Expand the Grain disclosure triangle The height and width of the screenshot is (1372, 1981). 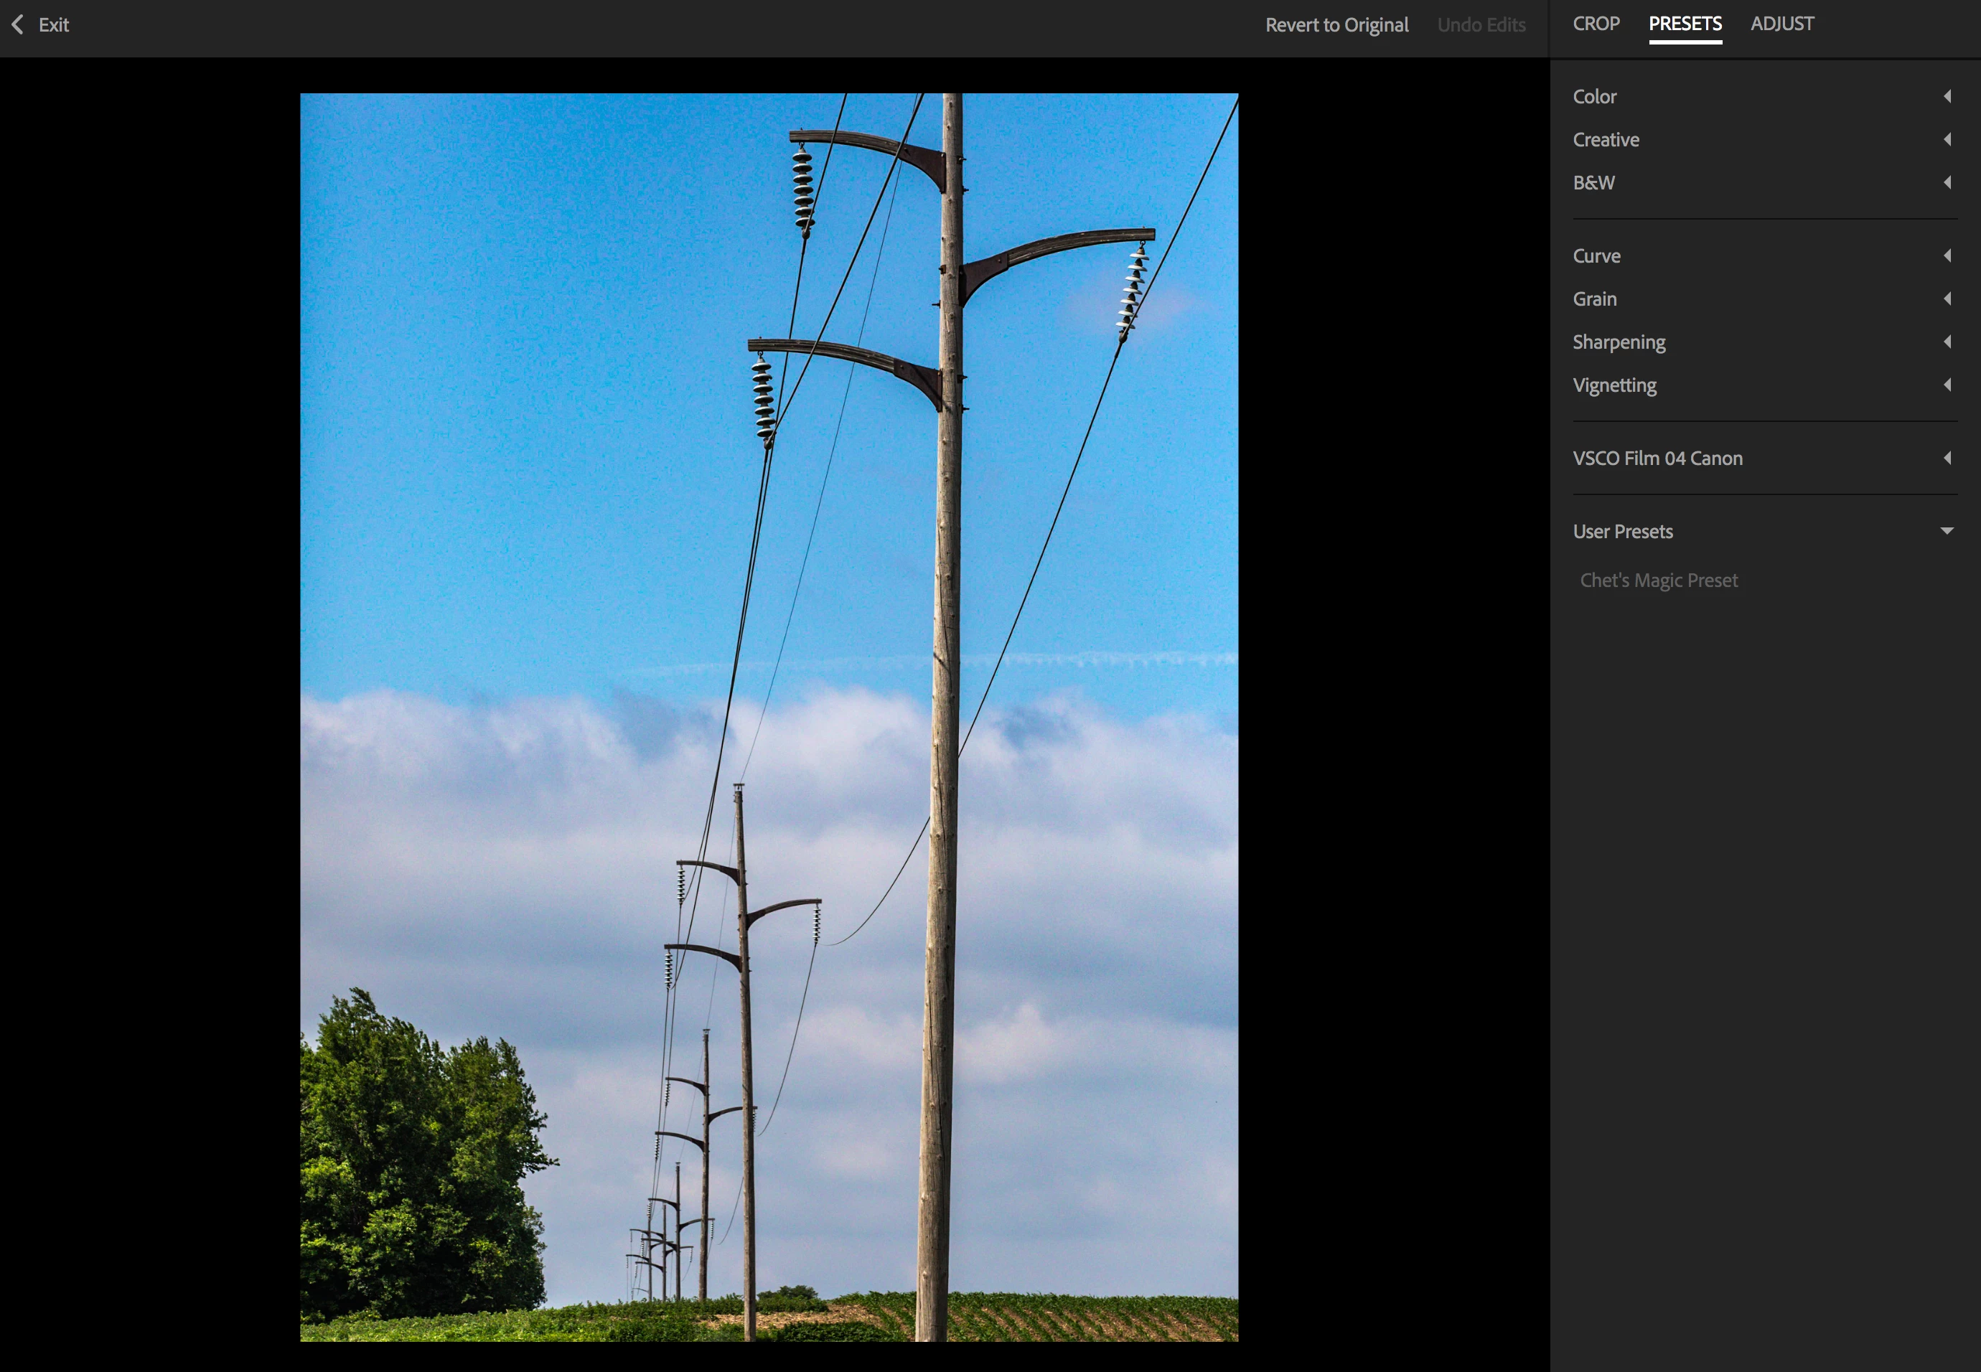pyautogui.click(x=1947, y=299)
